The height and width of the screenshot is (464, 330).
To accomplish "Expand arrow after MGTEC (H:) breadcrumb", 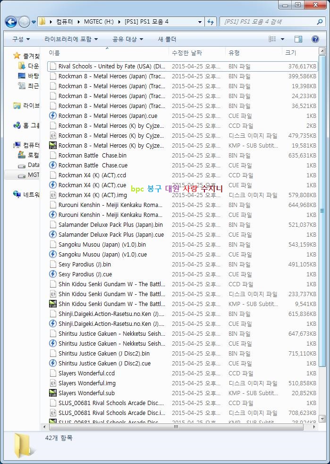I will [119, 22].
